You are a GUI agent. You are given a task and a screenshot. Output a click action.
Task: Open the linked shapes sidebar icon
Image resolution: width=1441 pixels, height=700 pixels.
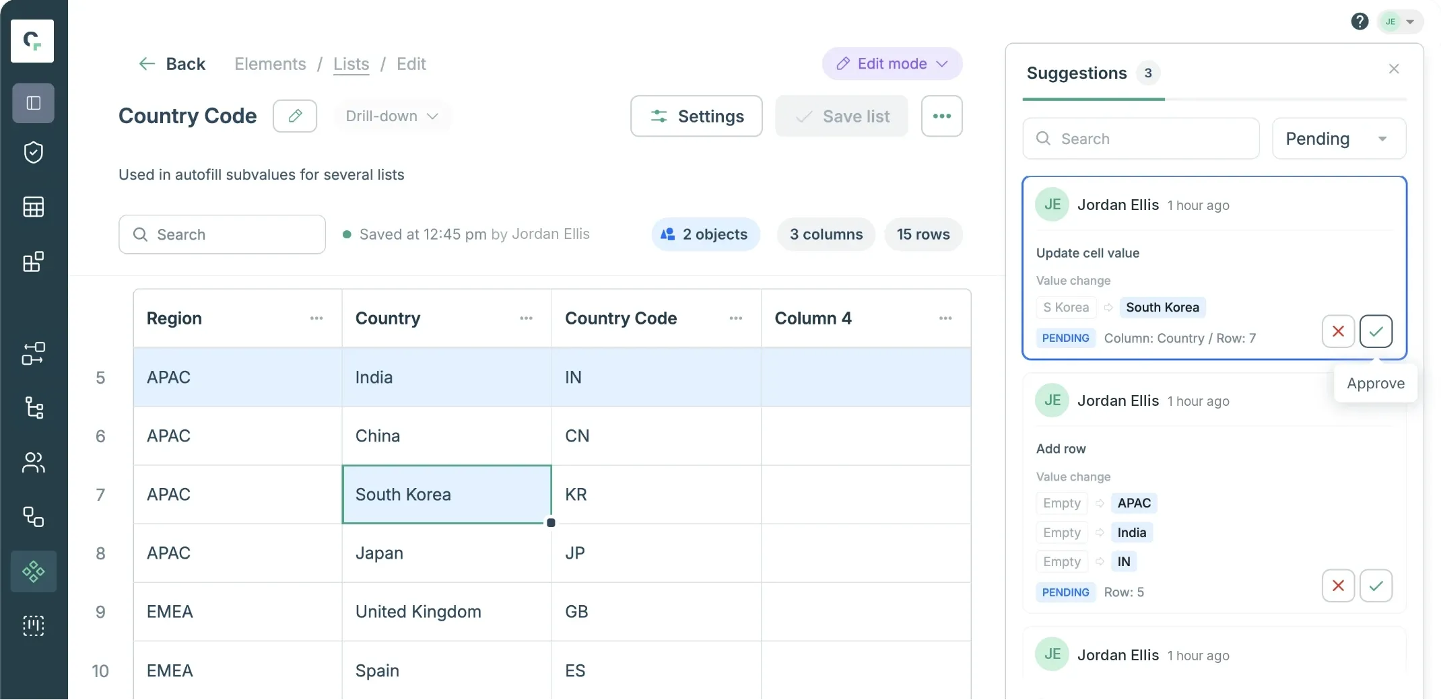(33, 517)
